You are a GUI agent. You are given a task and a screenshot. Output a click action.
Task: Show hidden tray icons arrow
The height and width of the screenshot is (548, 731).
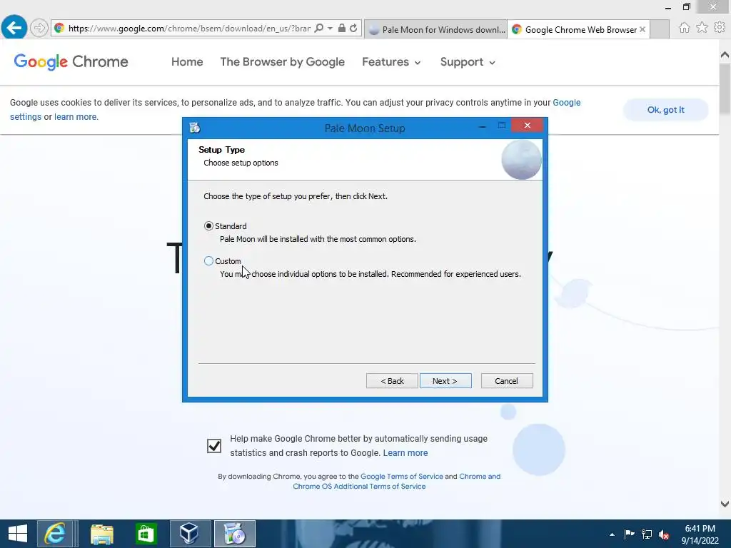[612, 534]
